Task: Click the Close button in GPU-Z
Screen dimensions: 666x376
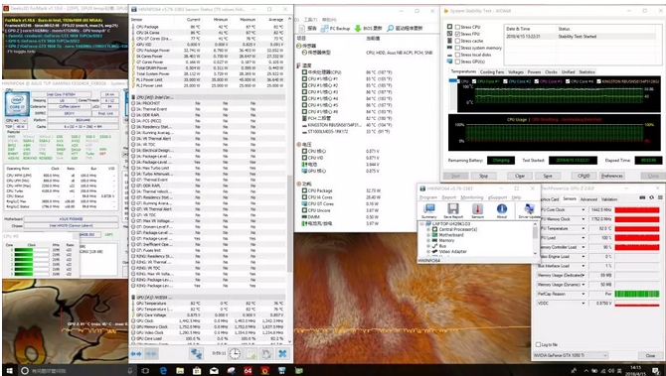Action: click(x=650, y=355)
